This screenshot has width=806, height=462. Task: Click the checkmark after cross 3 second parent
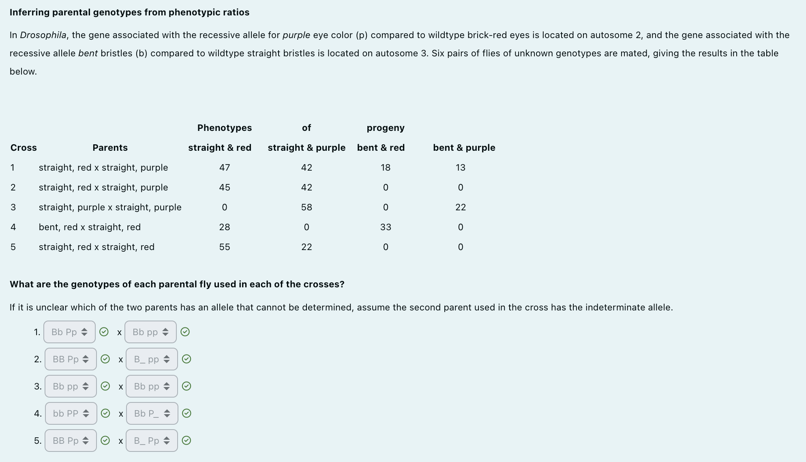coord(186,386)
